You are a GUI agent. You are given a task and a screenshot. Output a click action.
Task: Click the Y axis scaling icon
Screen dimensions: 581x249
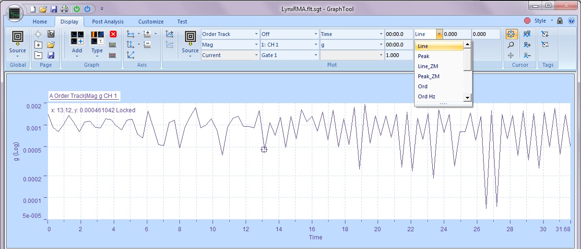130,45
